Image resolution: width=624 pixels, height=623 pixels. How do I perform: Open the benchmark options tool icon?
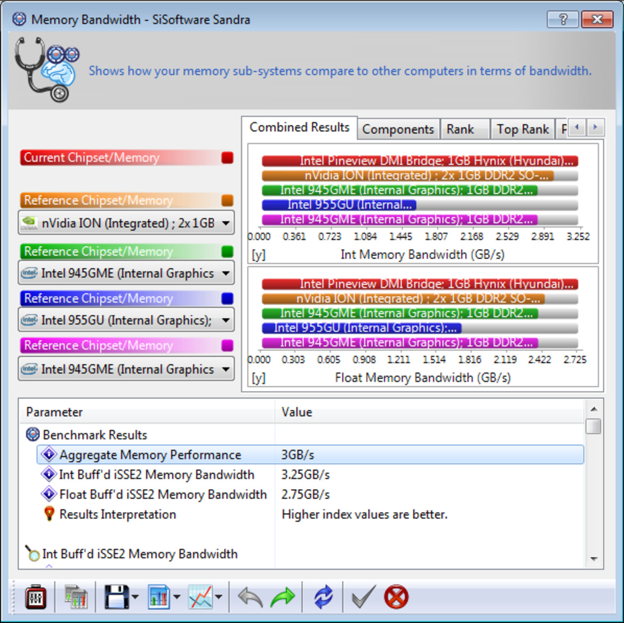point(35,597)
